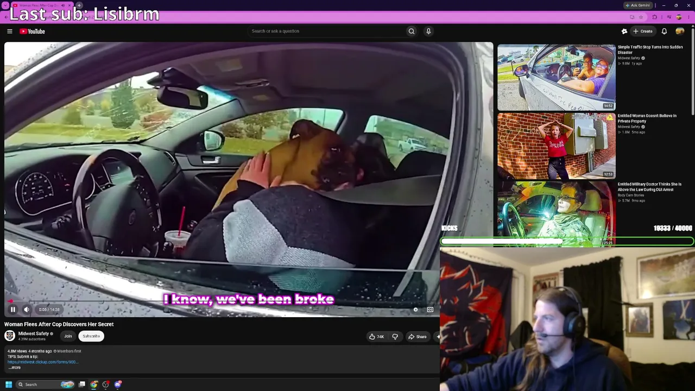Click the install app icon in address bar

(632, 17)
